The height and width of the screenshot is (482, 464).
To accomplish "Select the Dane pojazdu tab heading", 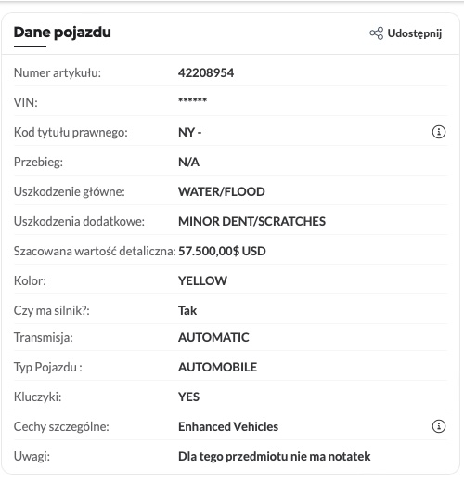I will [x=62, y=33].
